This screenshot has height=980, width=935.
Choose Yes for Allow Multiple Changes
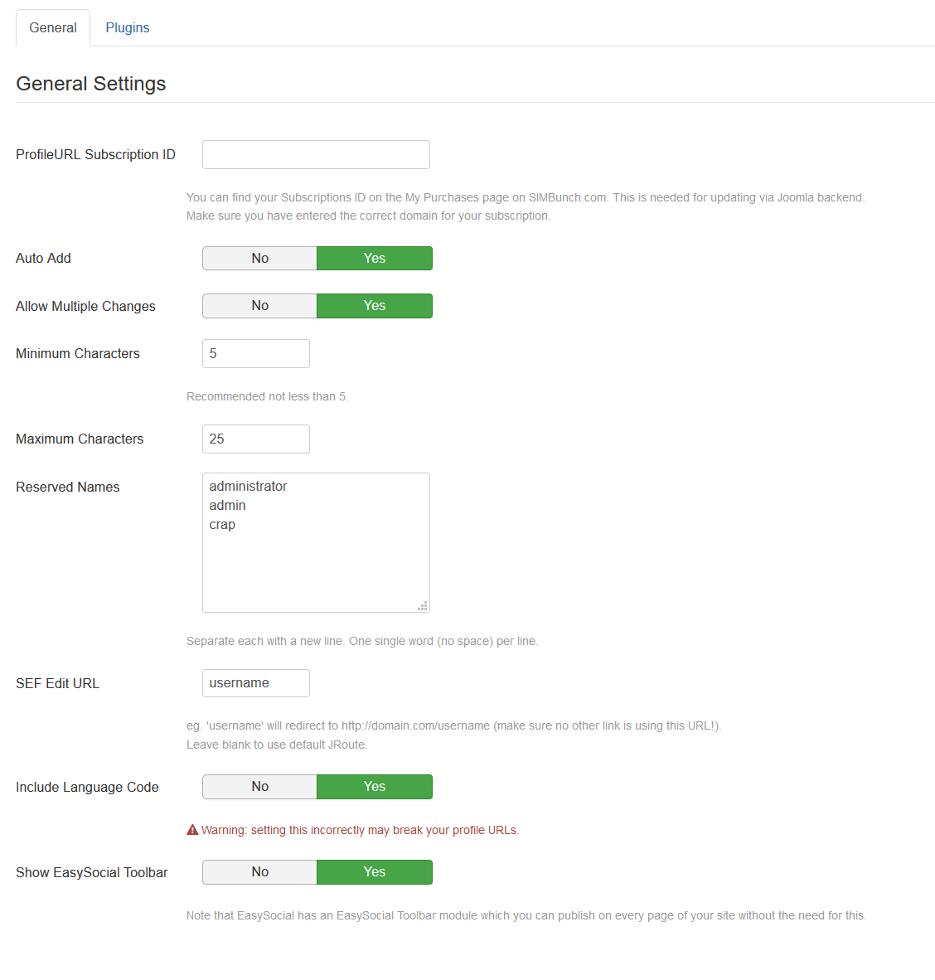pyautogui.click(x=375, y=306)
